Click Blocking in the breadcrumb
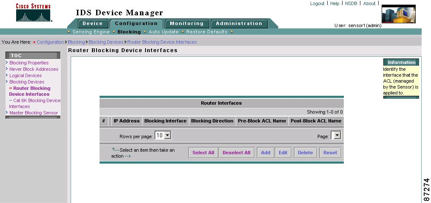The height and width of the screenshot is (203, 431). coord(76,42)
